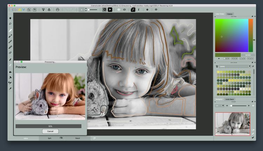Screen dimensions: 263x151
Task: Expand the arrow below color swatch
Action: (x=219, y=59)
